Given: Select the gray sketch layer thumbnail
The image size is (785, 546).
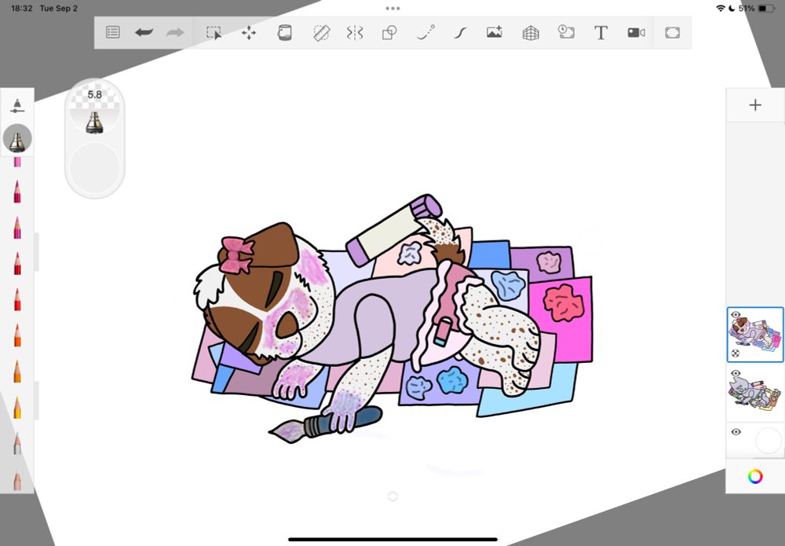Looking at the screenshot, I should point(755,394).
